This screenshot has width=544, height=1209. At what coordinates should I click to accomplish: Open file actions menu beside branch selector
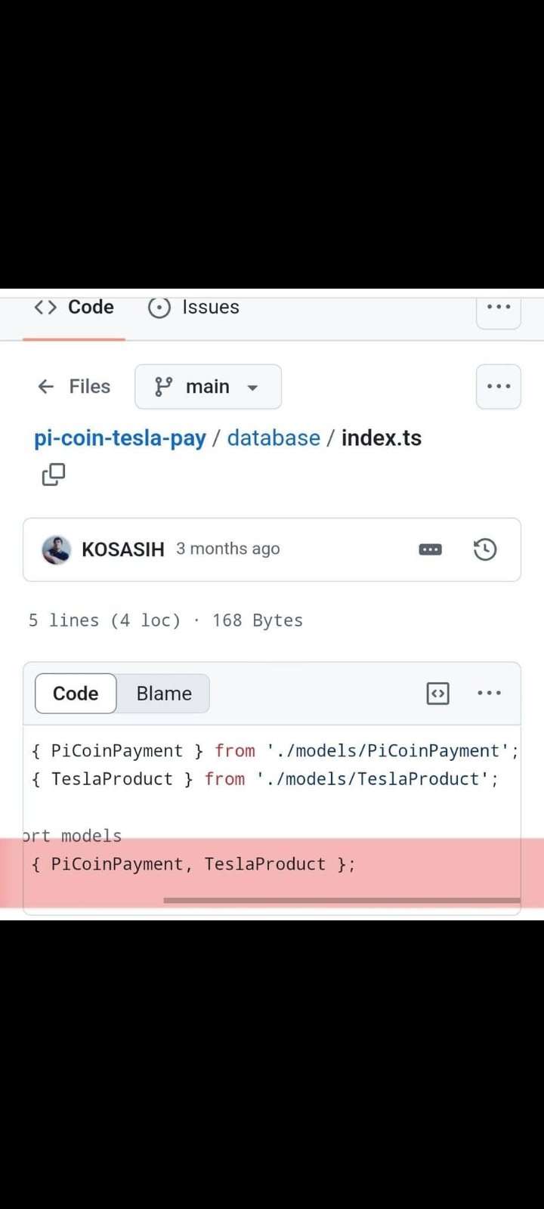point(499,387)
